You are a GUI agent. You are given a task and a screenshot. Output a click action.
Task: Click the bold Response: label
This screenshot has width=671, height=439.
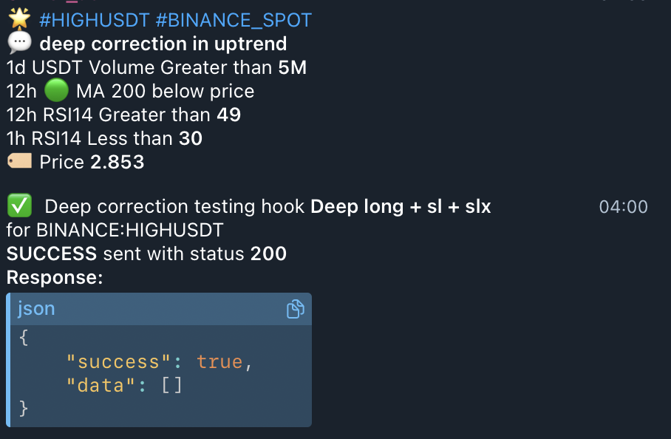(x=55, y=278)
